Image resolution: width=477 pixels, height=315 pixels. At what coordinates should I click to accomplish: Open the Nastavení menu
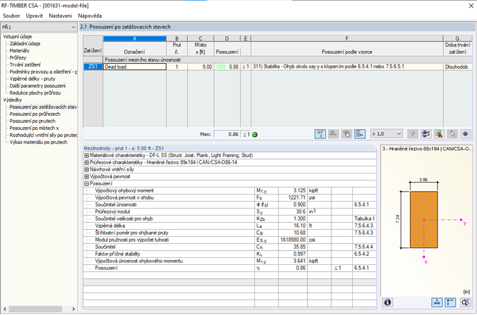tap(60, 16)
